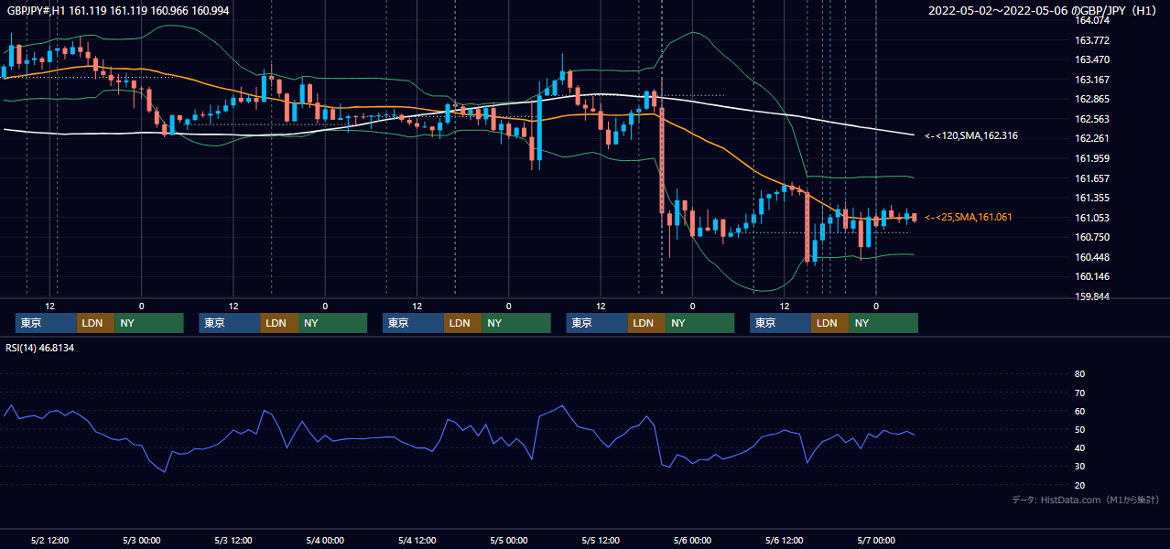The width and height of the screenshot is (1170, 549).
Task: Click the HistData.com data credit text
Action: pyautogui.click(x=1086, y=500)
